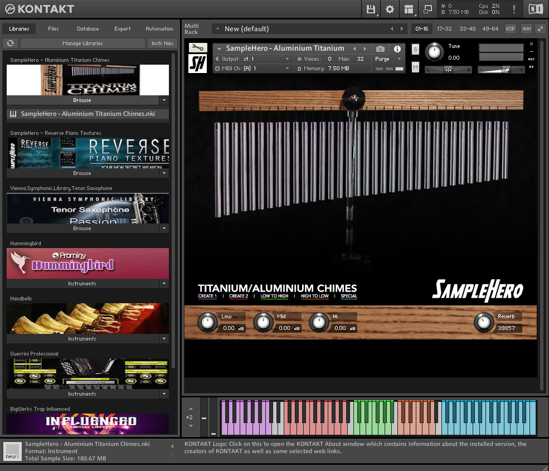Open Titanium Chimes library dropdown arrow
Viewport: 549px width, 471px height.
coord(164,100)
